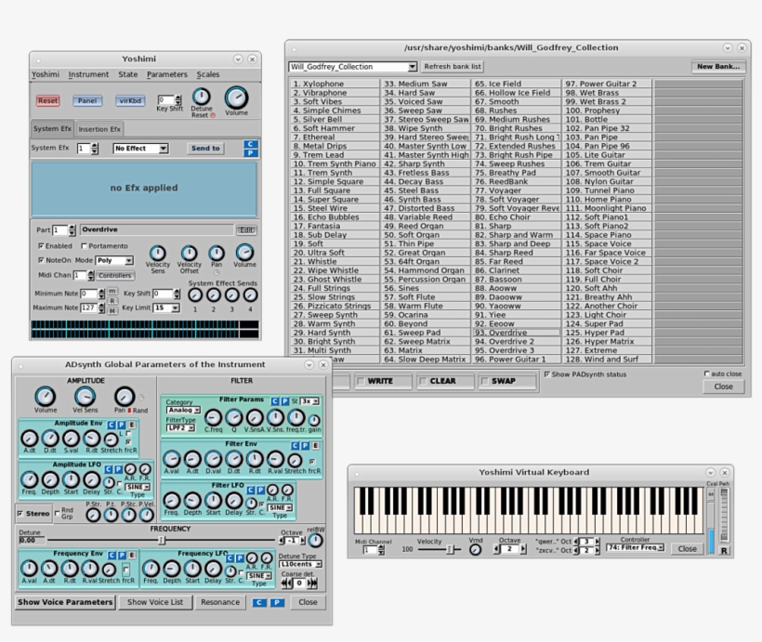Click the Detune Reset knob
This screenshot has width=762, height=642.
[202, 97]
